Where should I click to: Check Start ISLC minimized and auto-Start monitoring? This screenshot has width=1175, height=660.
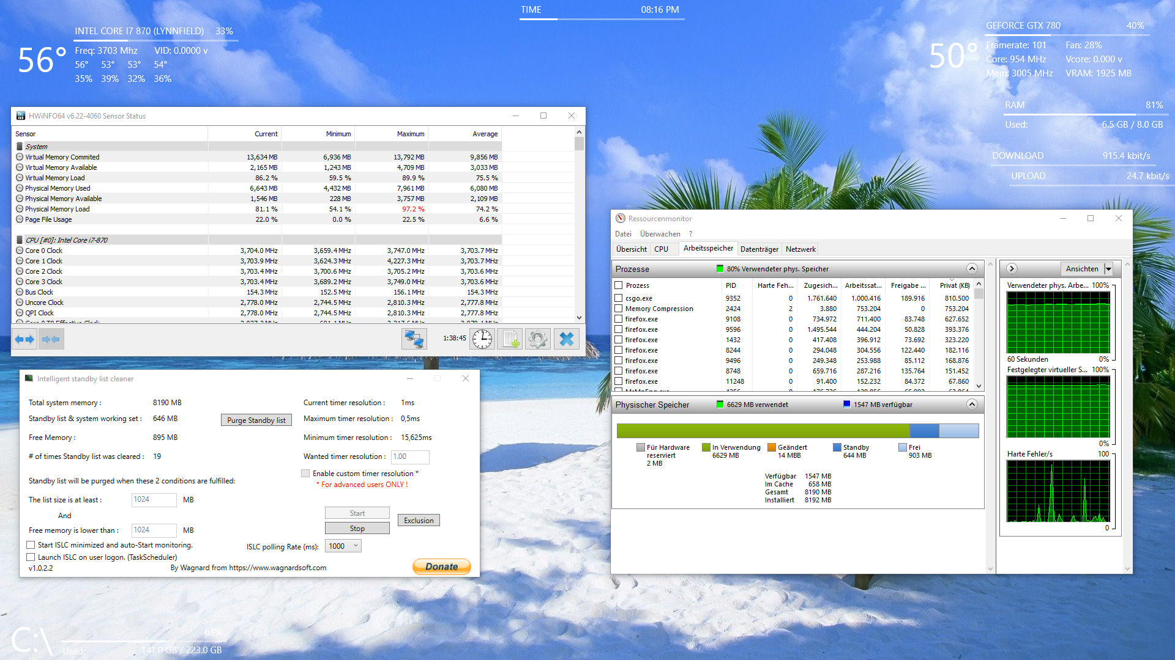(x=31, y=545)
